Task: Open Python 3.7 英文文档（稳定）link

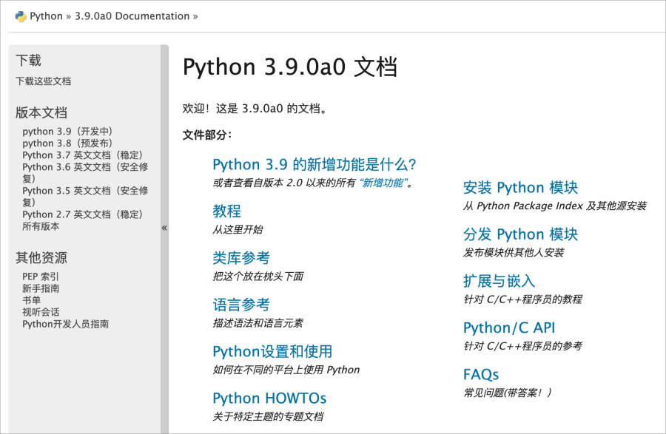Action: click(83, 155)
